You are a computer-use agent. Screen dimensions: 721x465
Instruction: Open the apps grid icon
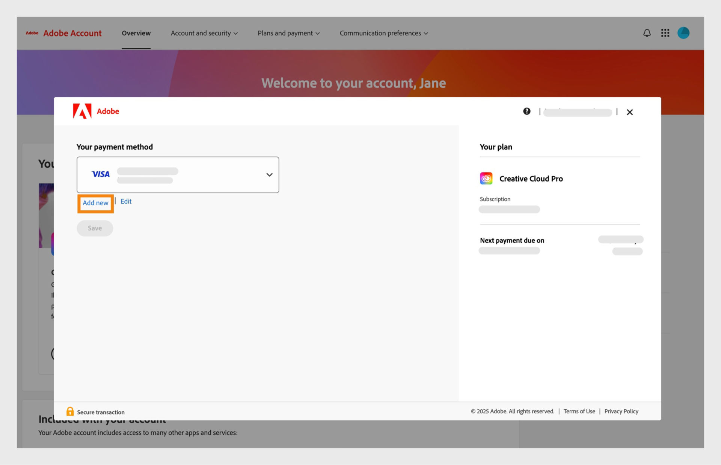click(665, 33)
